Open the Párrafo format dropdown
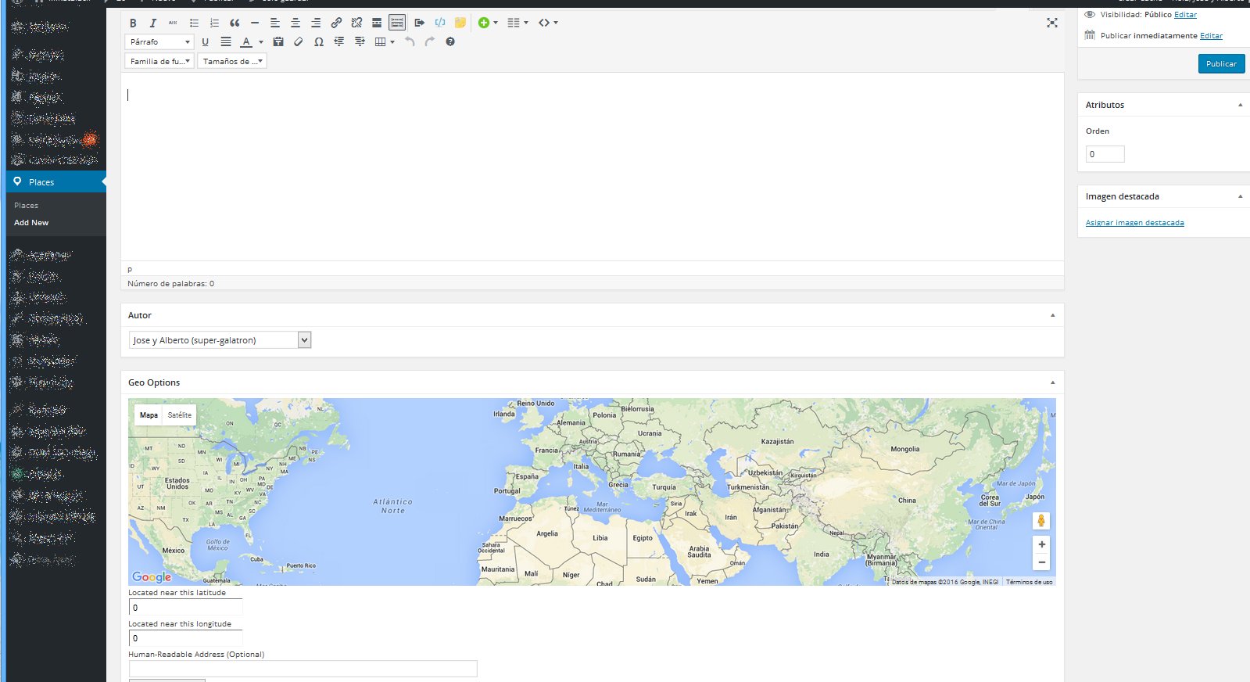 [159, 42]
